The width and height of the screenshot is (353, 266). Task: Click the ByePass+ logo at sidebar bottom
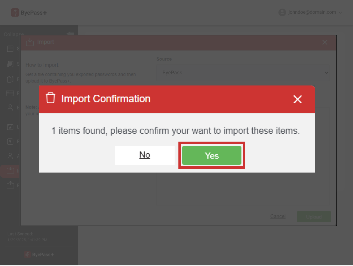tap(39, 255)
